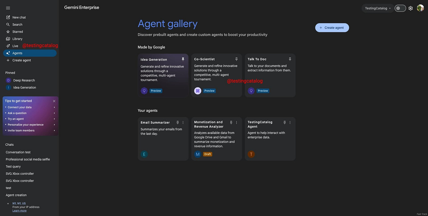Open more options for TestingCatalog Agent

coord(290,122)
